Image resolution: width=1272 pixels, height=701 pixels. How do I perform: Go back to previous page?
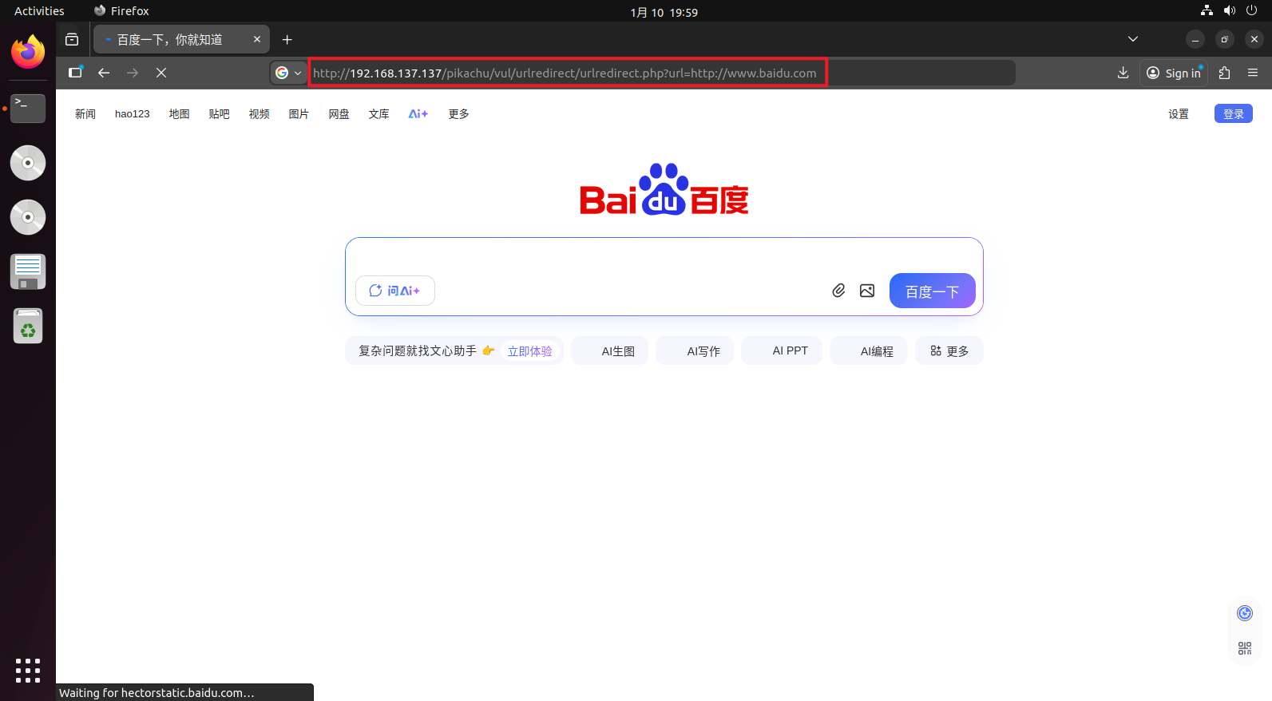104,73
